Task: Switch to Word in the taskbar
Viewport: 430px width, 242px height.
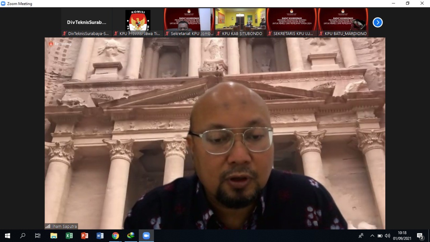Action: tap(100, 236)
